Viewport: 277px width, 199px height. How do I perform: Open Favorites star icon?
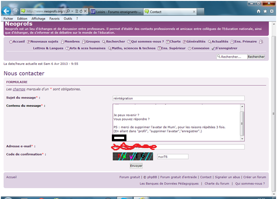[265, 11]
